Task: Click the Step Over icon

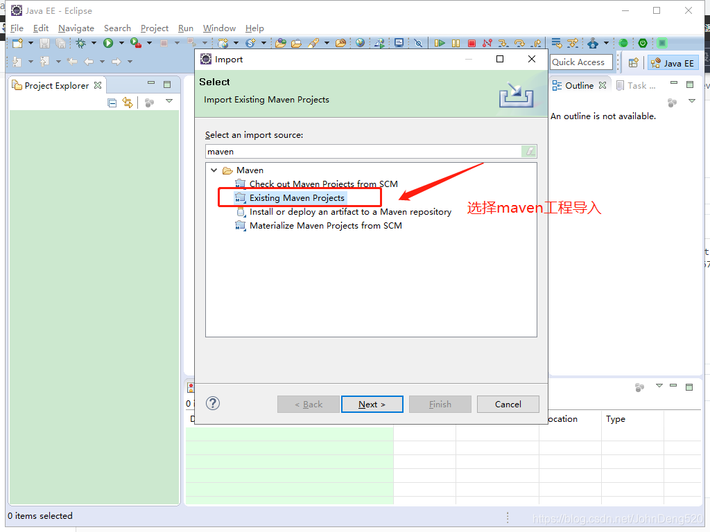Action: [519, 43]
